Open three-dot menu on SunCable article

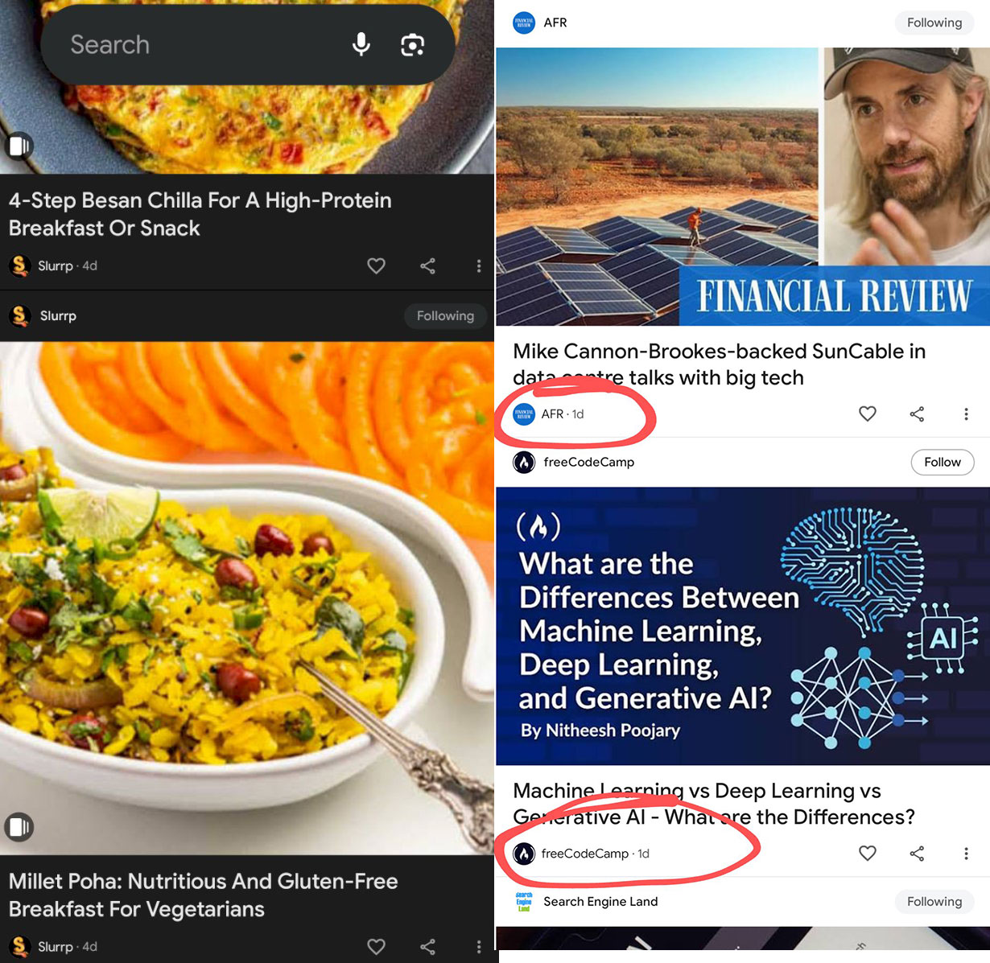tap(966, 414)
